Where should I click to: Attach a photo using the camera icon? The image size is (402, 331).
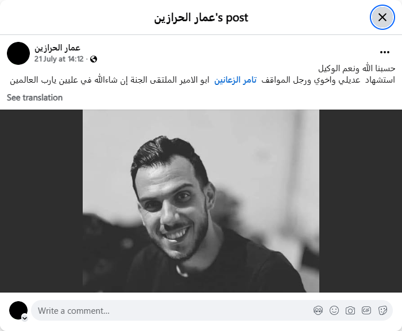(x=350, y=310)
